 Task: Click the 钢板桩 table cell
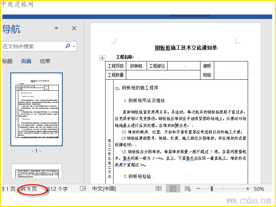click(136, 66)
